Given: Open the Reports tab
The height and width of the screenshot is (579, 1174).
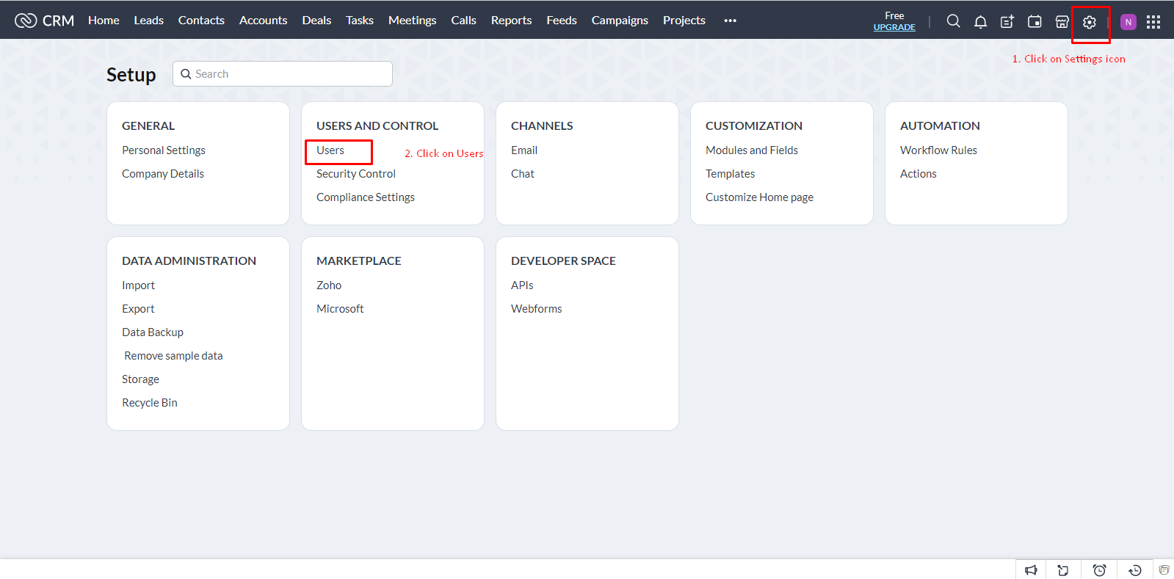Looking at the screenshot, I should [x=511, y=21].
